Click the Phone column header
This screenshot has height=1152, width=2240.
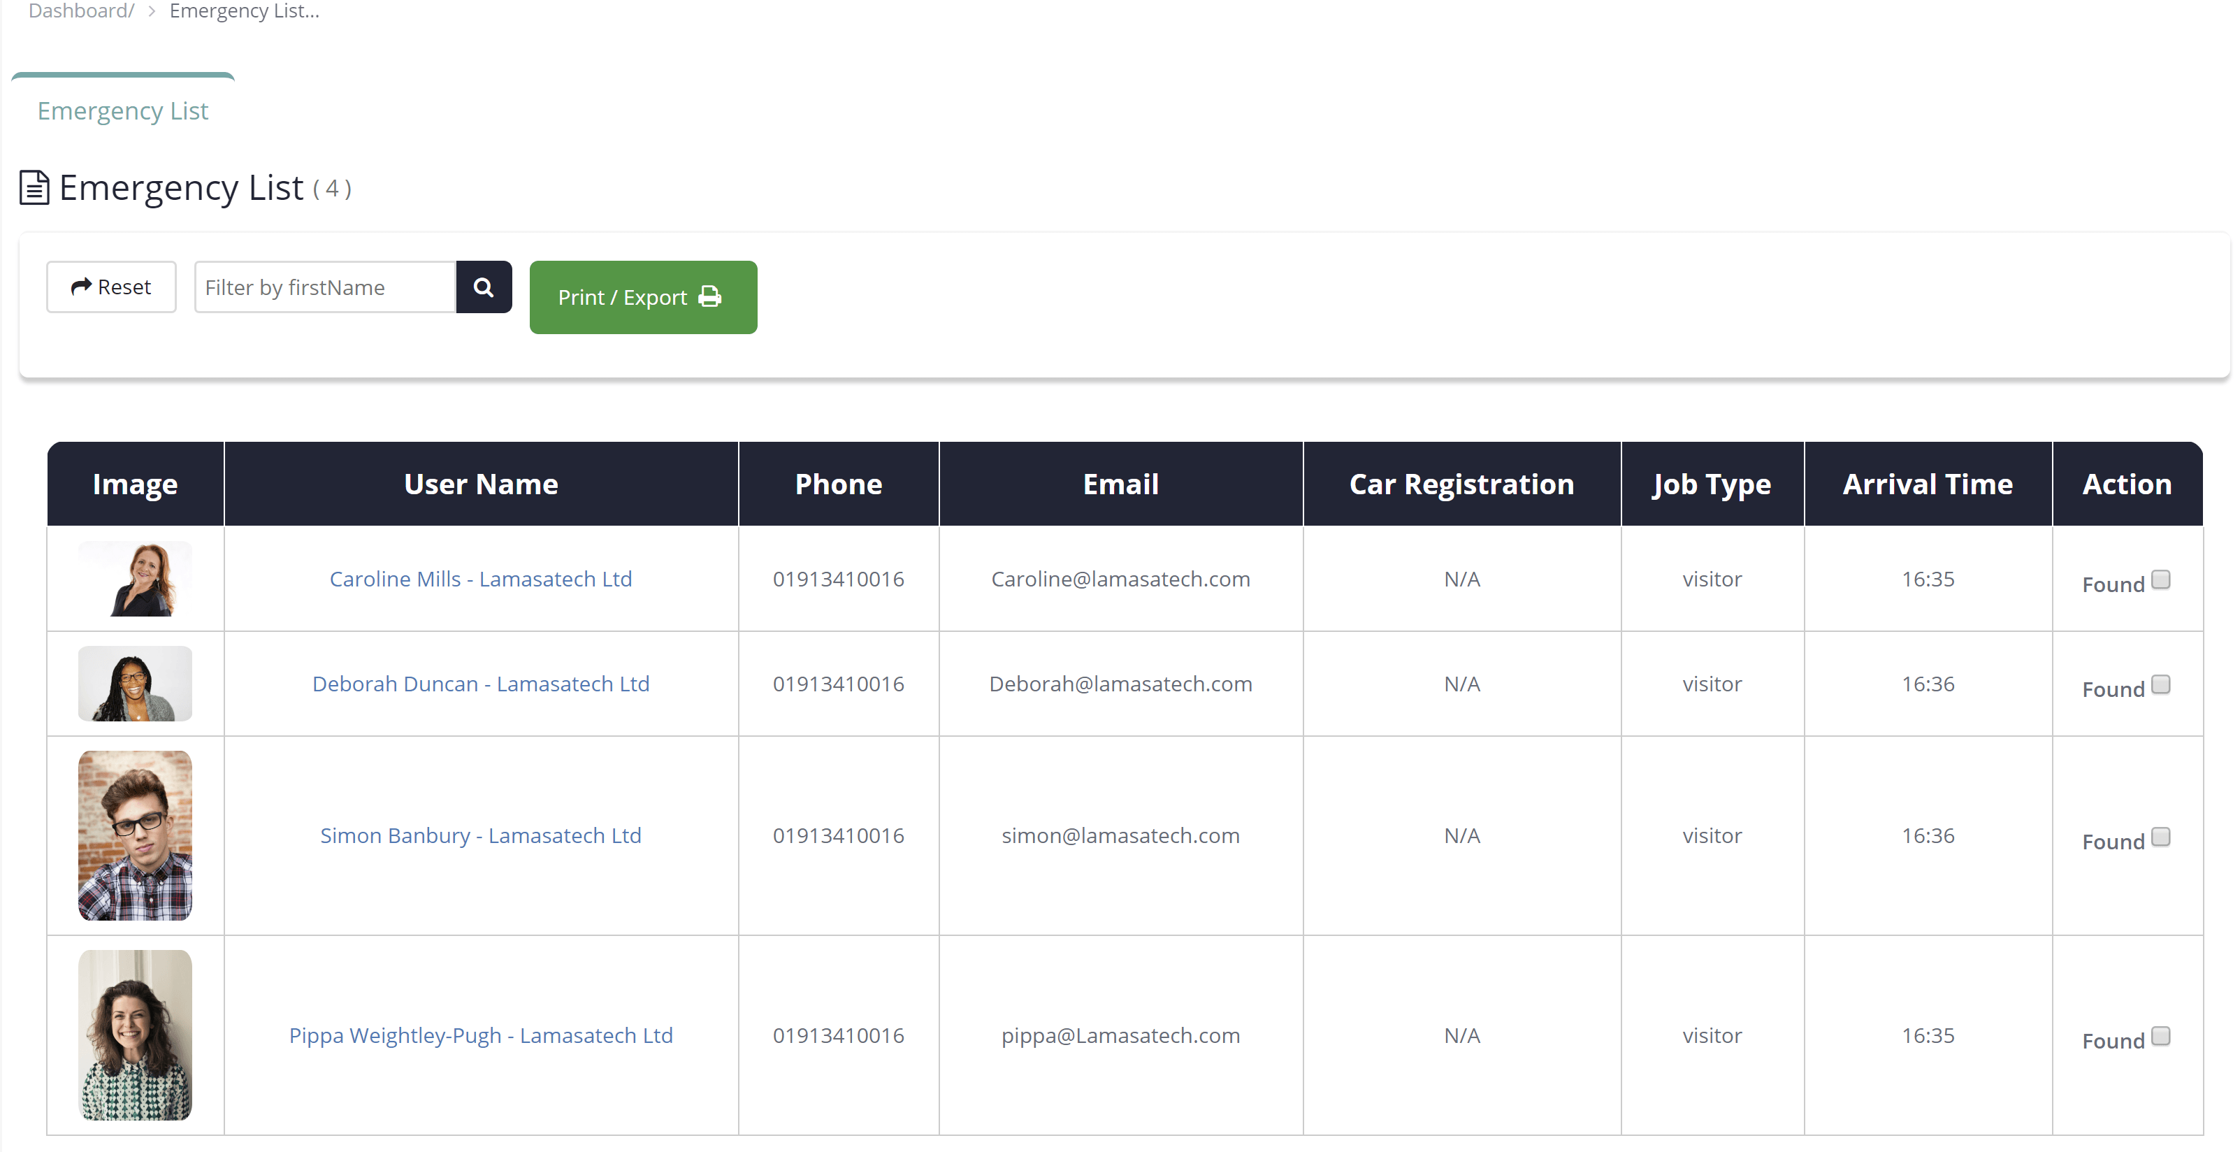pos(838,484)
